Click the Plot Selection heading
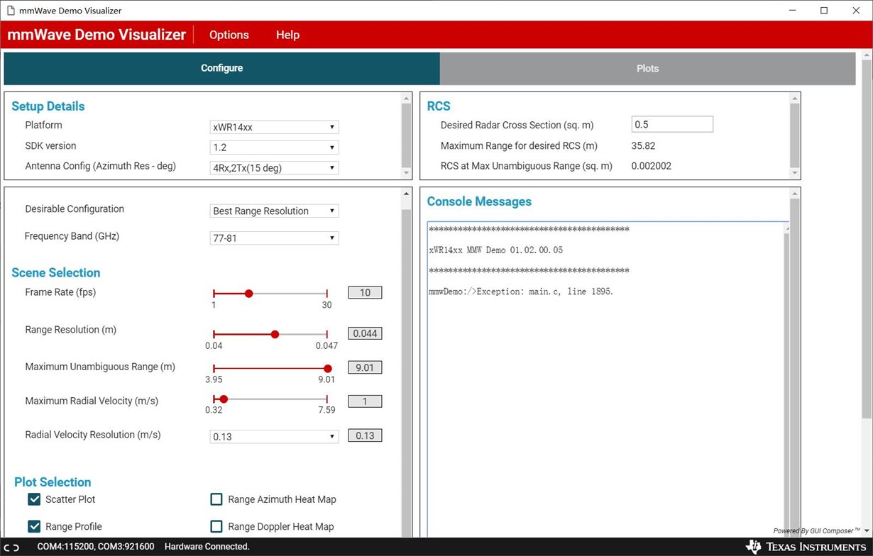This screenshot has width=873, height=556. coord(53,482)
